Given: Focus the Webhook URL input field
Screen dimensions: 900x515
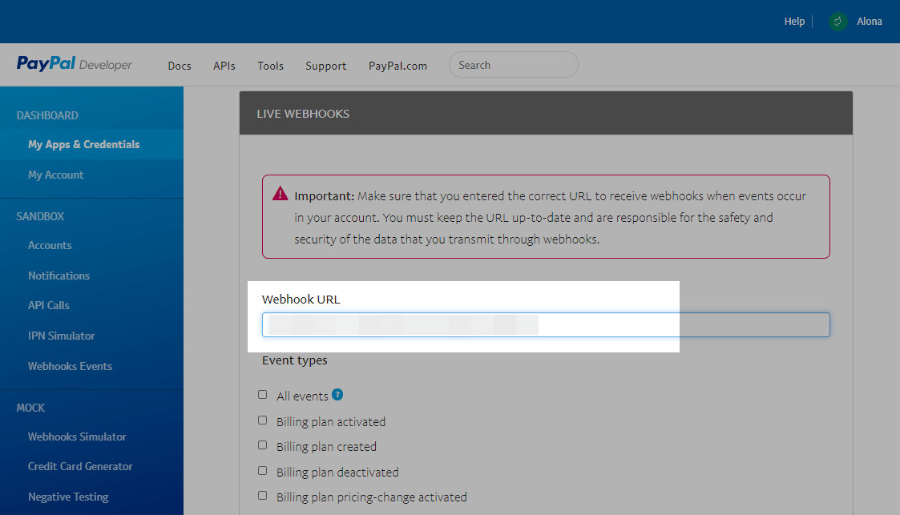Looking at the screenshot, I should [x=545, y=324].
